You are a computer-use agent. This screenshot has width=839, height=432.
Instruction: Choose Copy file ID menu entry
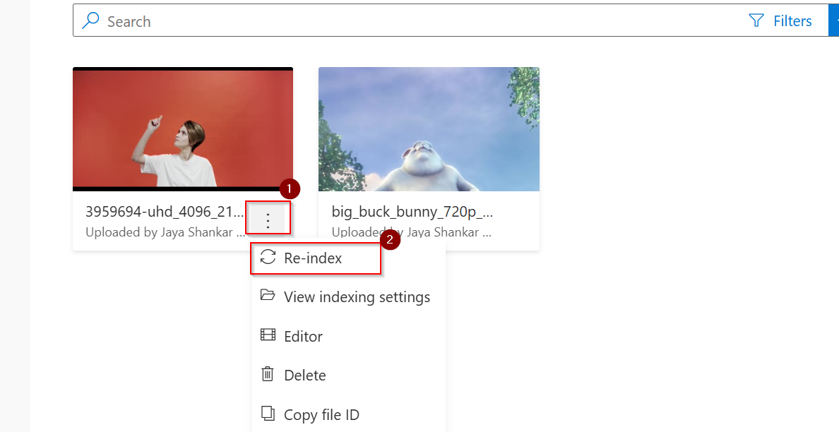[348, 415]
